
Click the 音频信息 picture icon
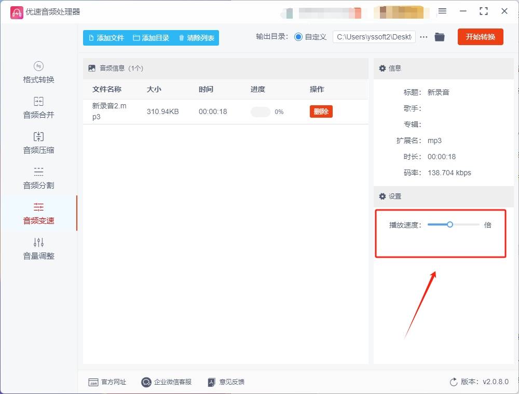click(92, 68)
